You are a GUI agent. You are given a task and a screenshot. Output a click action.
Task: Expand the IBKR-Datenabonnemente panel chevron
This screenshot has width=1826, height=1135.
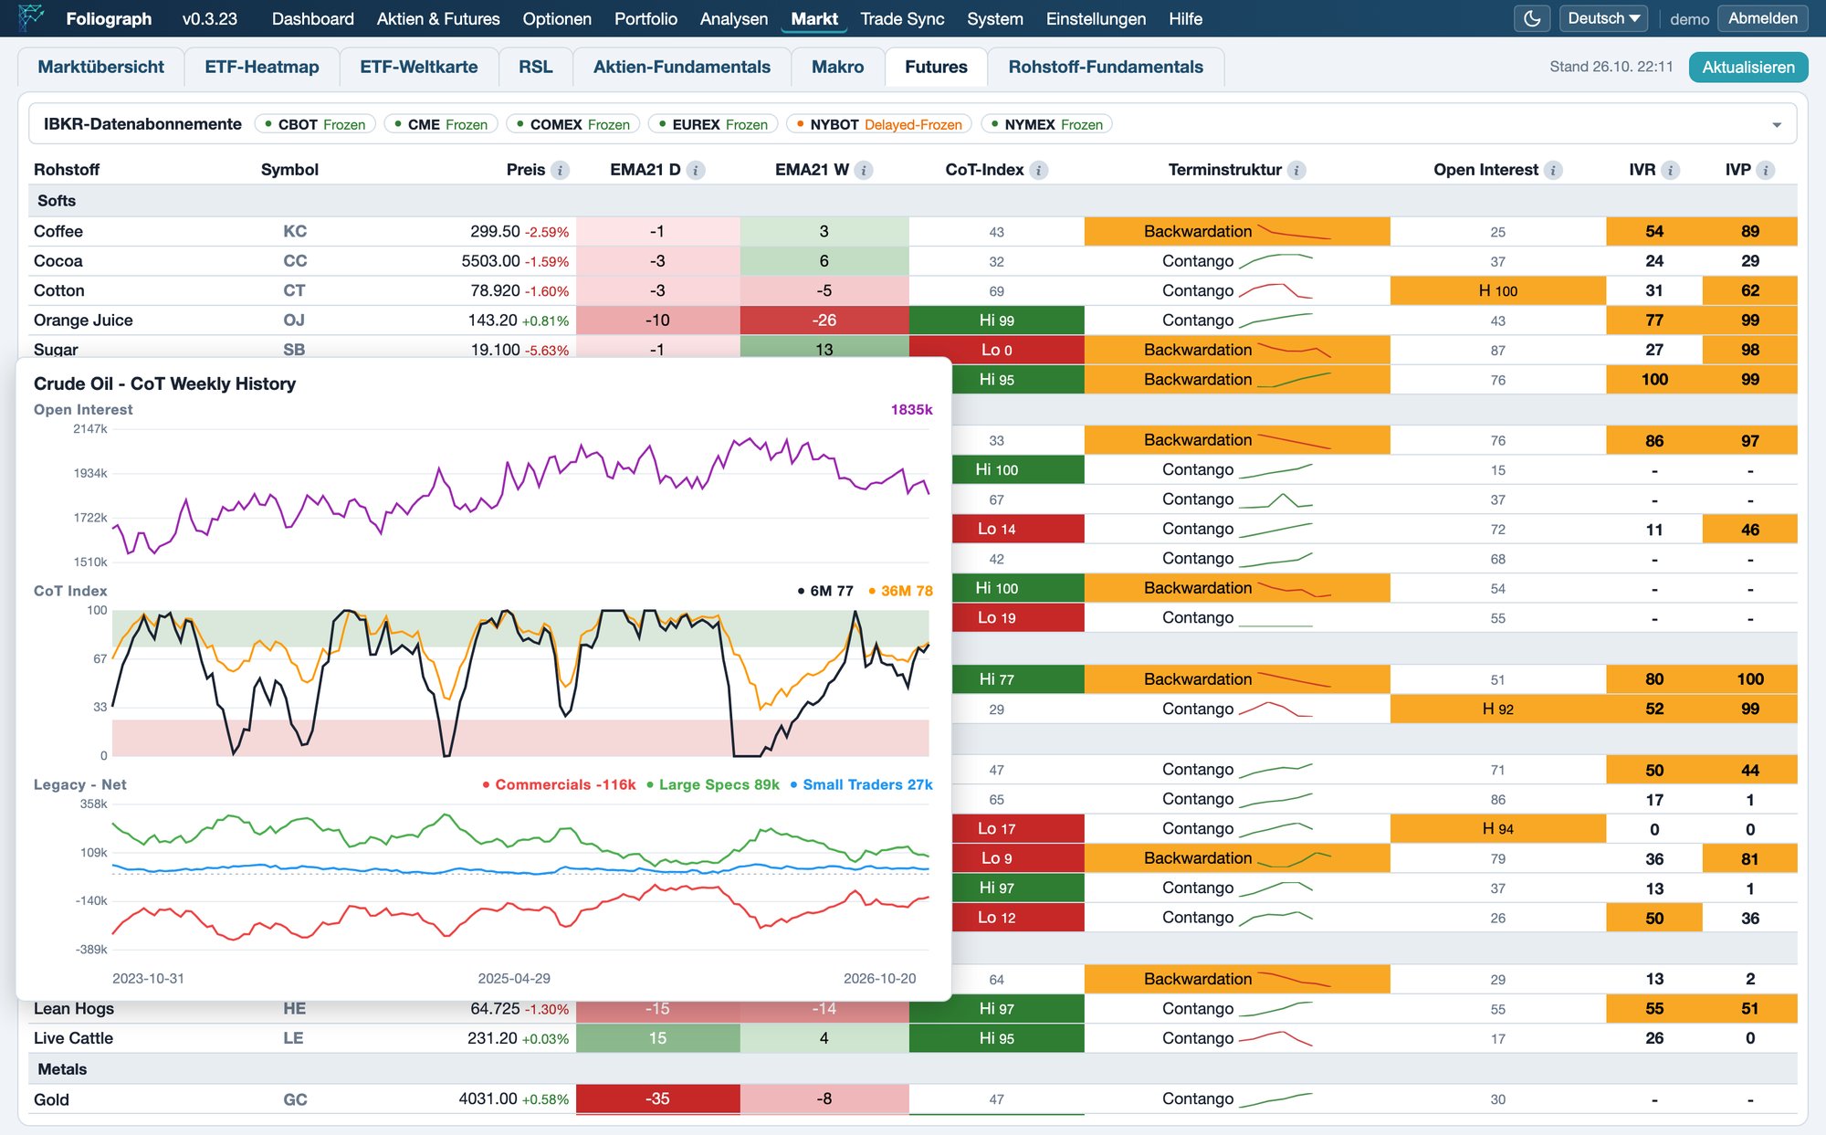click(x=1777, y=125)
